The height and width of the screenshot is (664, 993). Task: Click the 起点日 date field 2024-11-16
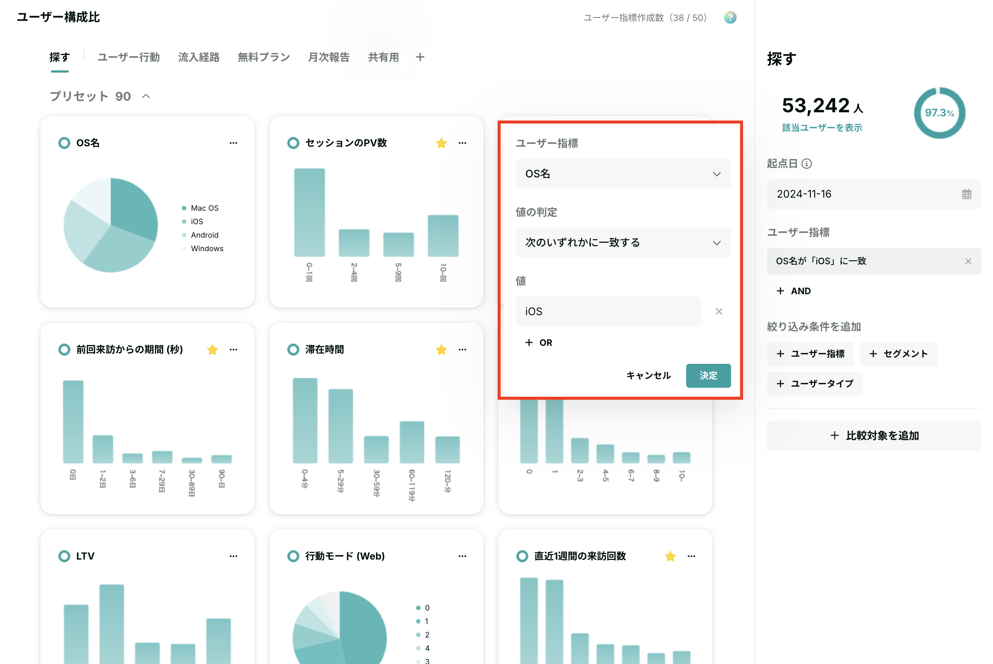pyautogui.click(x=874, y=194)
